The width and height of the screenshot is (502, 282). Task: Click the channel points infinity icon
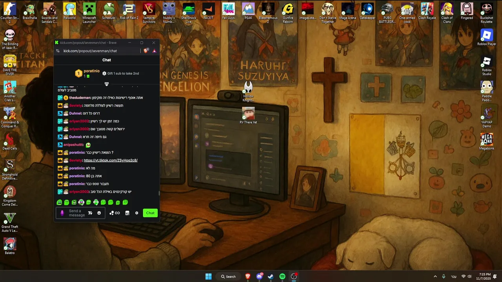point(115,213)
